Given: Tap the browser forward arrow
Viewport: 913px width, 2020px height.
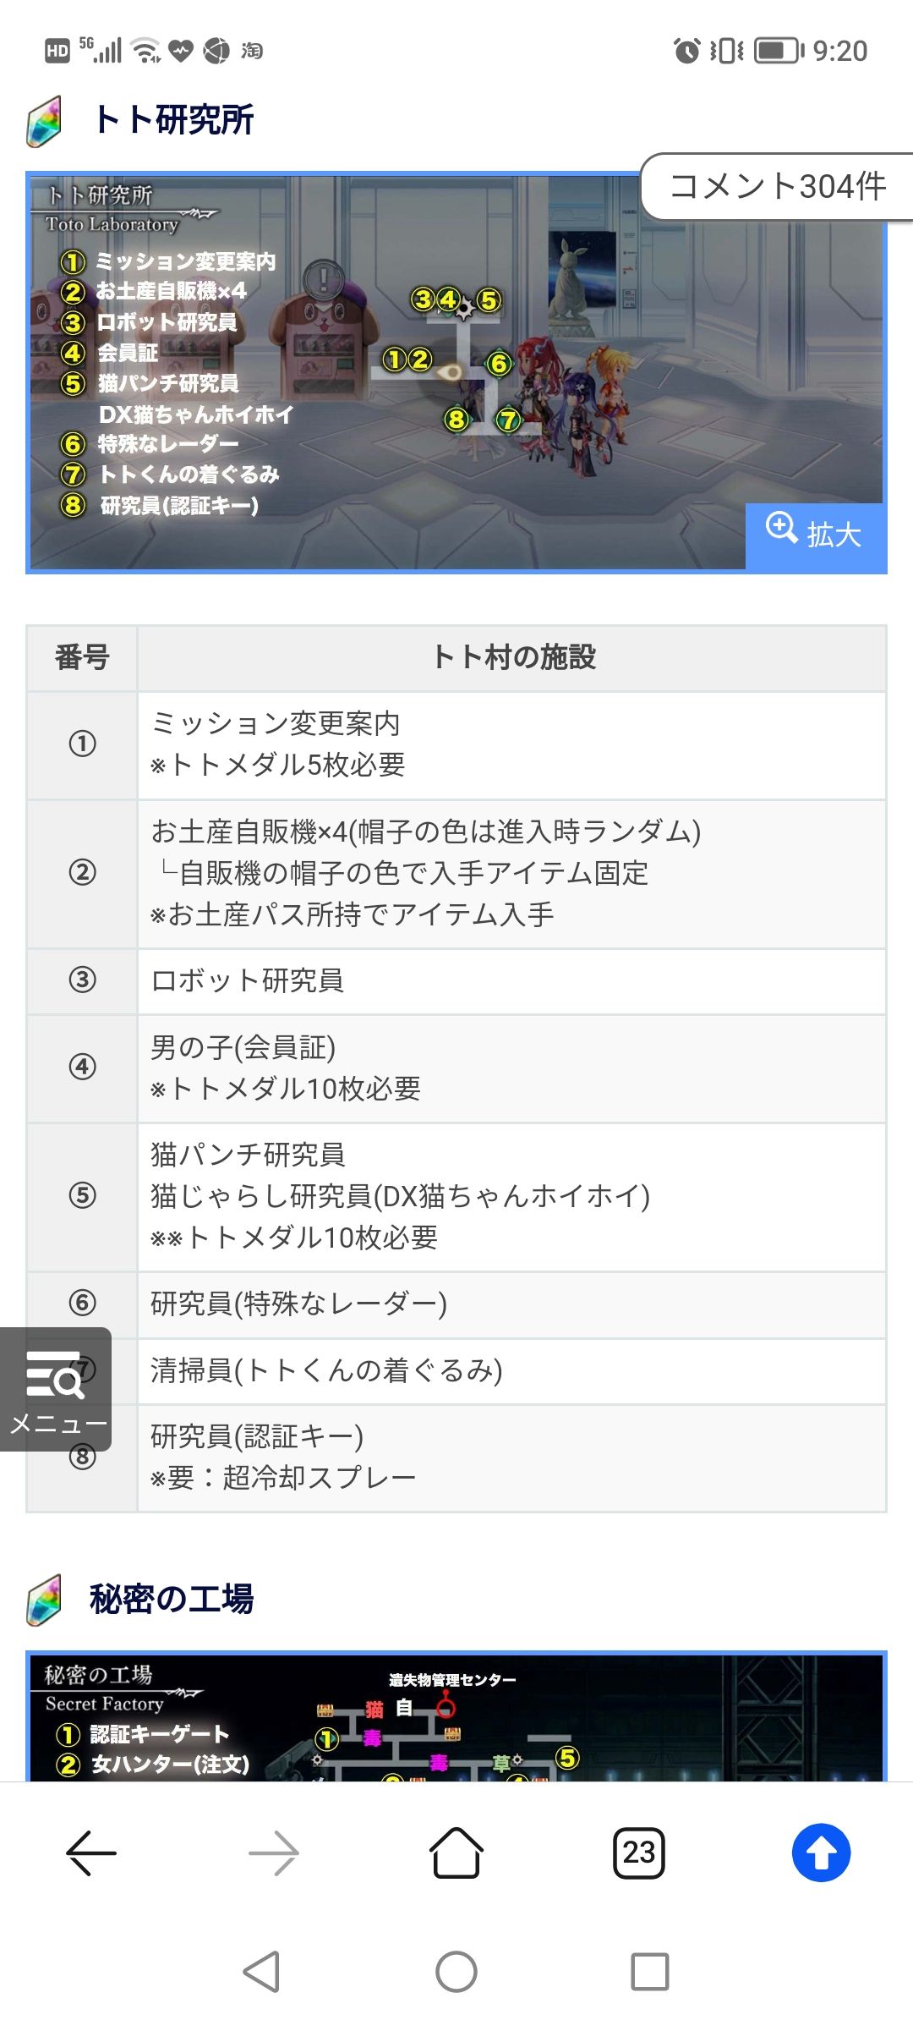Looking at the screenshot, I should click(274, 1853).
